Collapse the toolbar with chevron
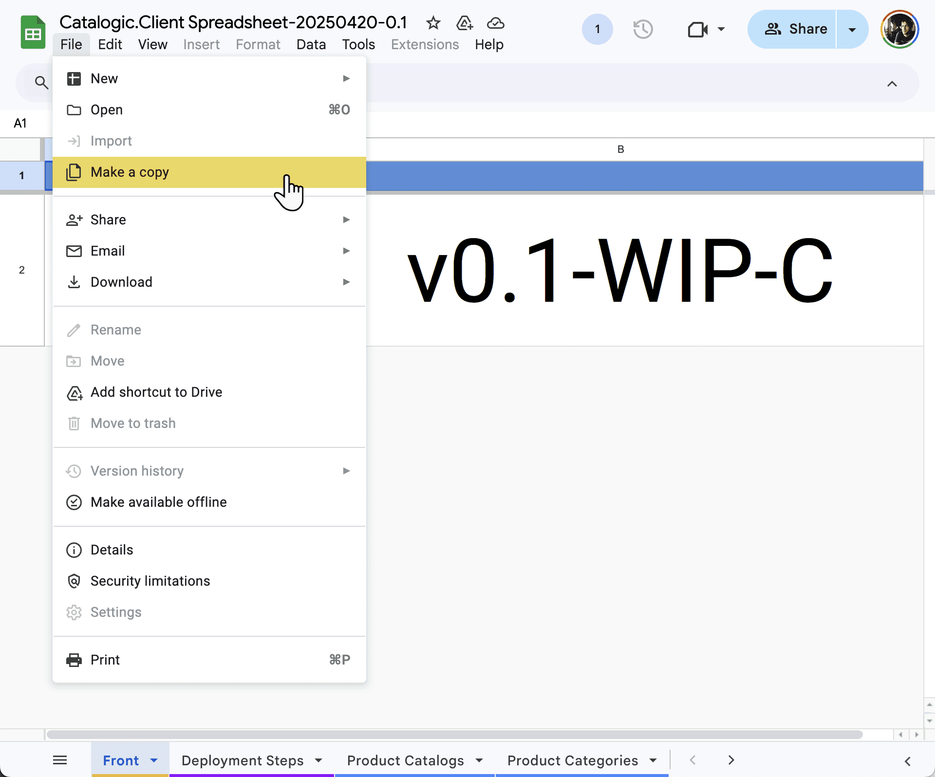This screenshot has width=935, height=777. (892, 84)
